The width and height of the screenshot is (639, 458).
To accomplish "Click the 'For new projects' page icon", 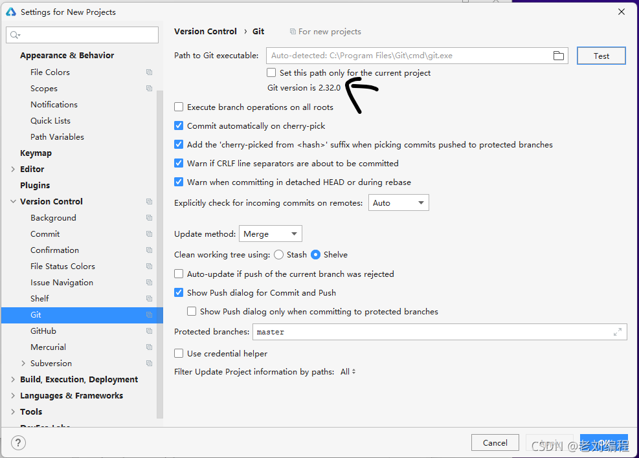I will click(x=293, y=31).
